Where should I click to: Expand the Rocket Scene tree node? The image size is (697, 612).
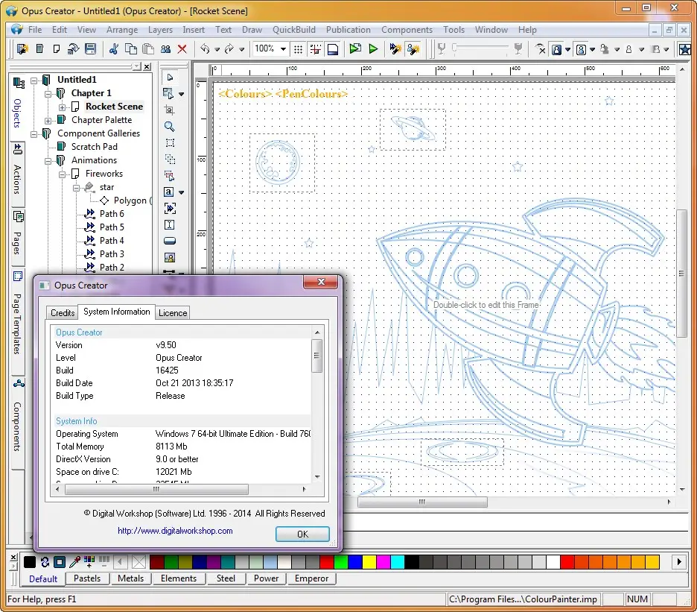tap(63, 107)
